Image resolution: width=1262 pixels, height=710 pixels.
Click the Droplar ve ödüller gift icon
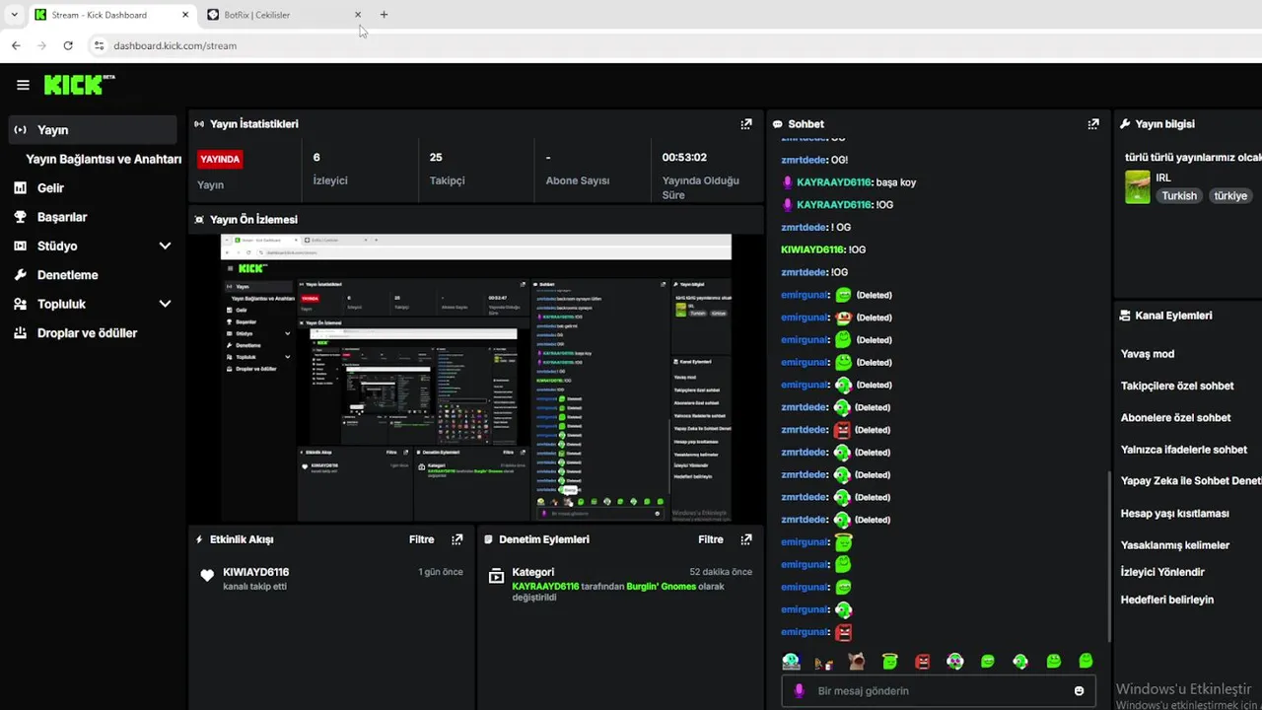(20, 333)
